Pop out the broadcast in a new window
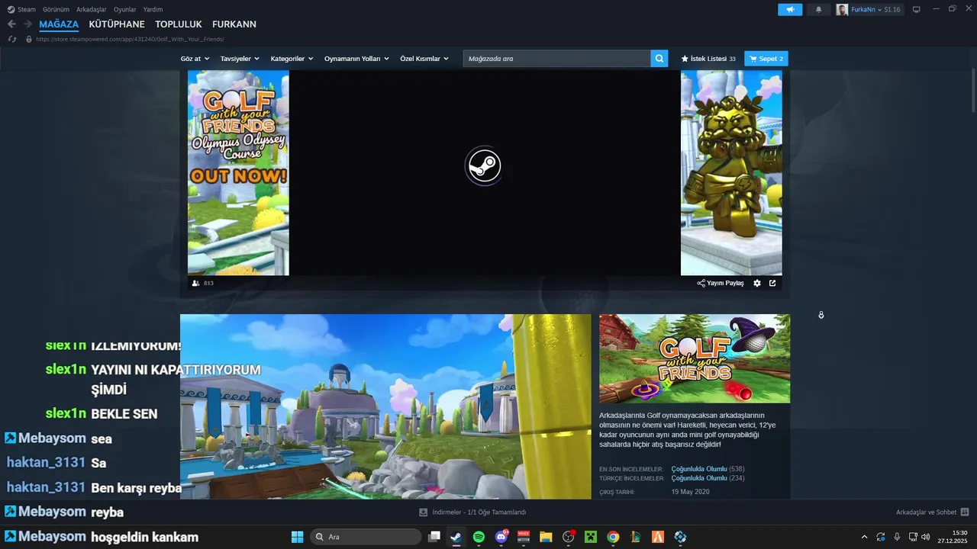 772,283
